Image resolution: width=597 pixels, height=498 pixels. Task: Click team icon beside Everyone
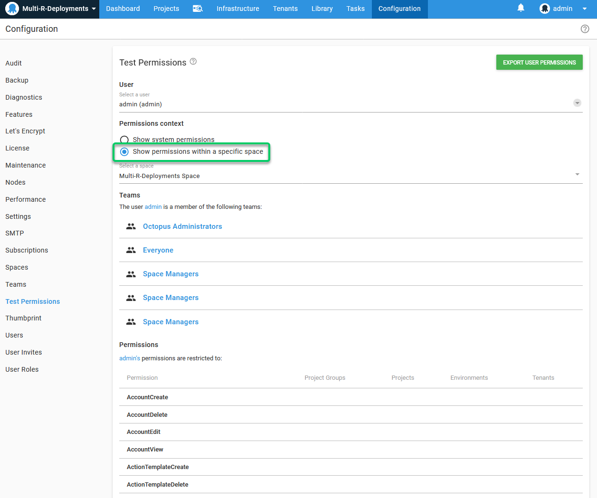(x=131, y=250)
